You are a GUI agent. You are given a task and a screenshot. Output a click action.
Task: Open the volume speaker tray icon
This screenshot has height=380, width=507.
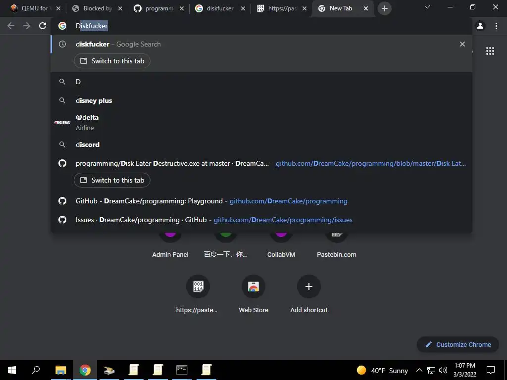tap(443, 370)
